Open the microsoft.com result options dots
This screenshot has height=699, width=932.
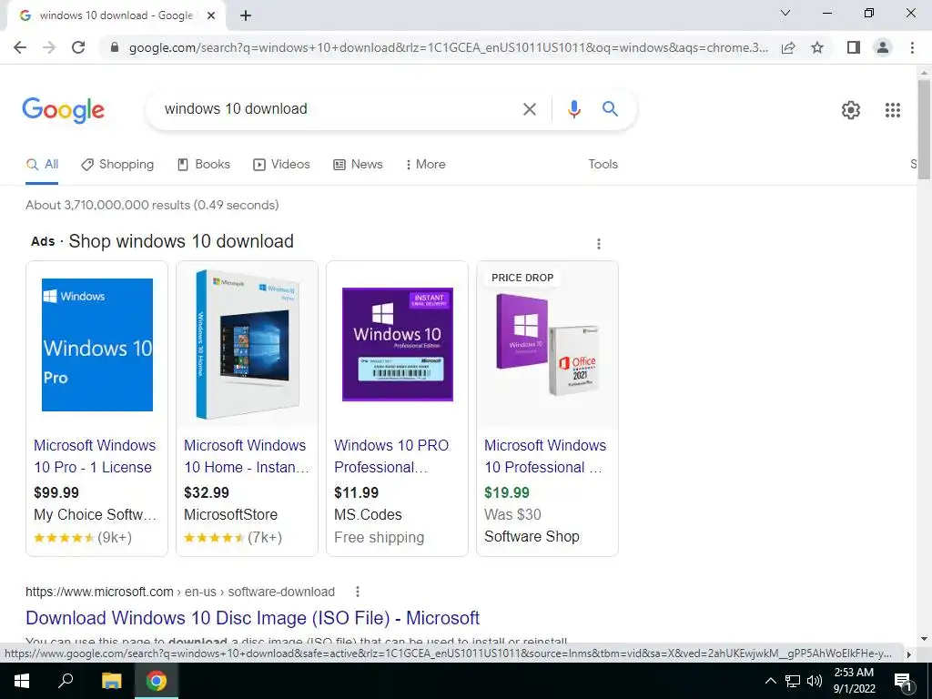click(357, 592)
